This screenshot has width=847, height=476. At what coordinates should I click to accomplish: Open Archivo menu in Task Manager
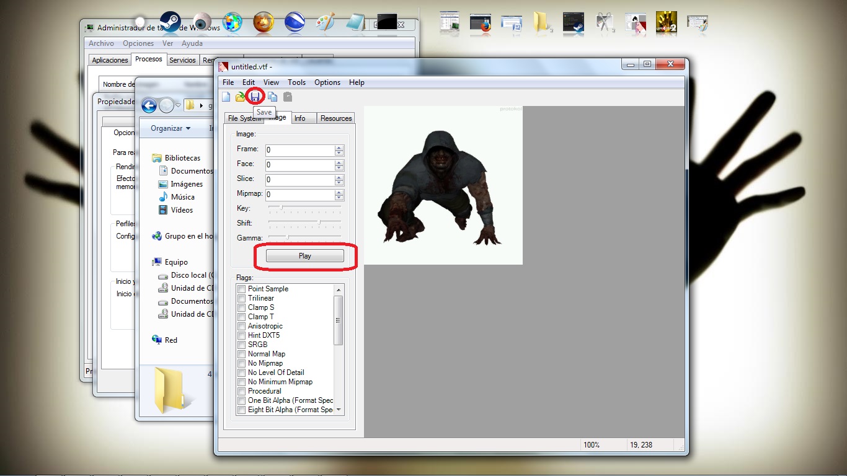click(101, 43)
